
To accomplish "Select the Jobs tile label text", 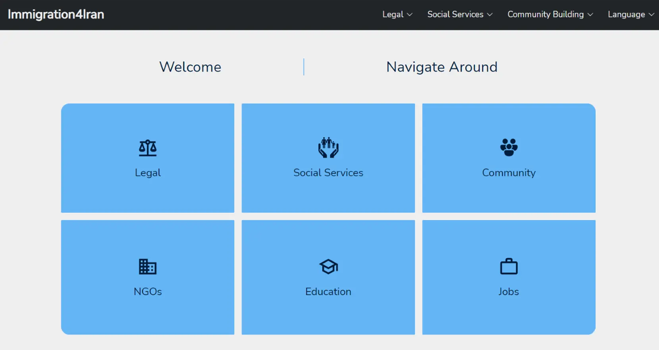I will (509, 292).
